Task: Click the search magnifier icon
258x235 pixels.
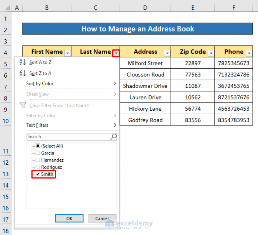Action: coord(113,137)
